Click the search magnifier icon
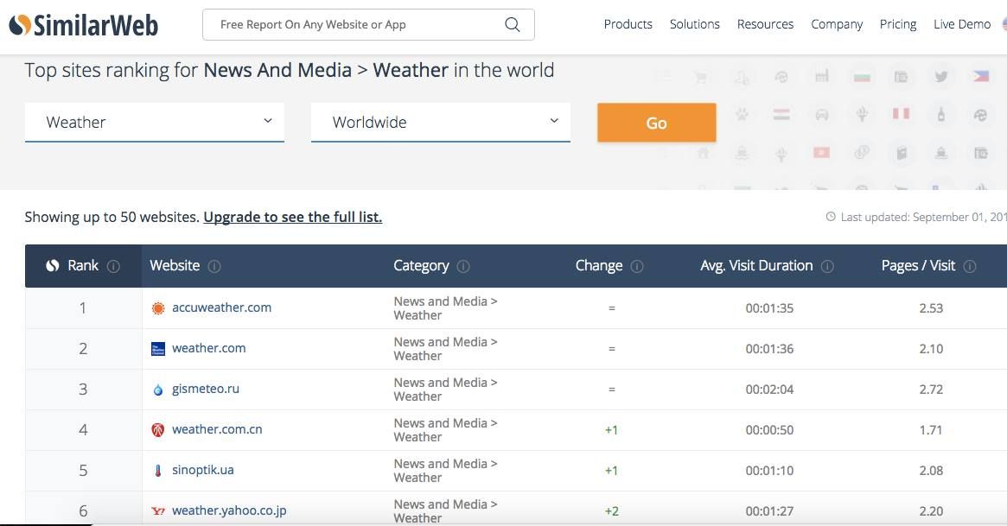 coord(512,24)
